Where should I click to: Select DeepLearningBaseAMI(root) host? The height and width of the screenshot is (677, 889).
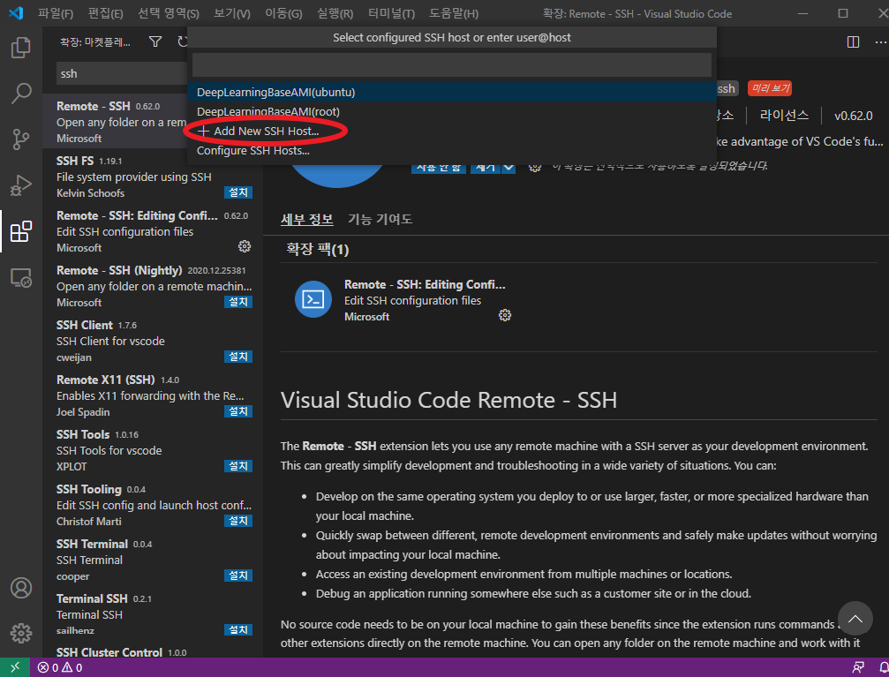pyautogui.click(x=451, y=112)
